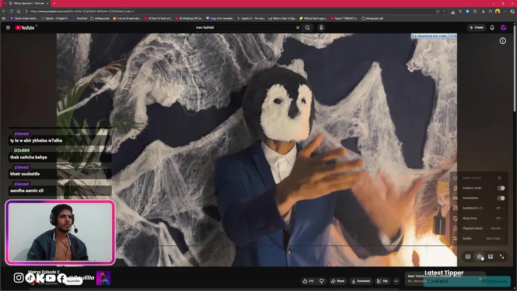517x291 pixels.
Task: Open Edge browser settings and more menu
Action: coord(504,11)
